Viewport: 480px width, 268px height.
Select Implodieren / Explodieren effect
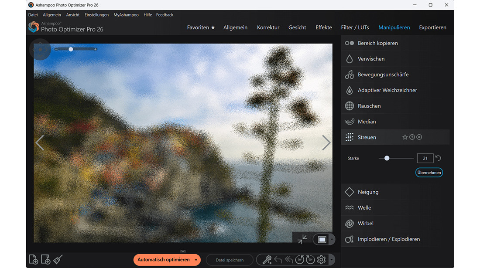[x=395, y=239]
